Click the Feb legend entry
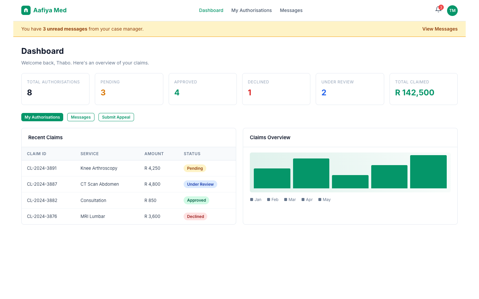 coord(273,200)
